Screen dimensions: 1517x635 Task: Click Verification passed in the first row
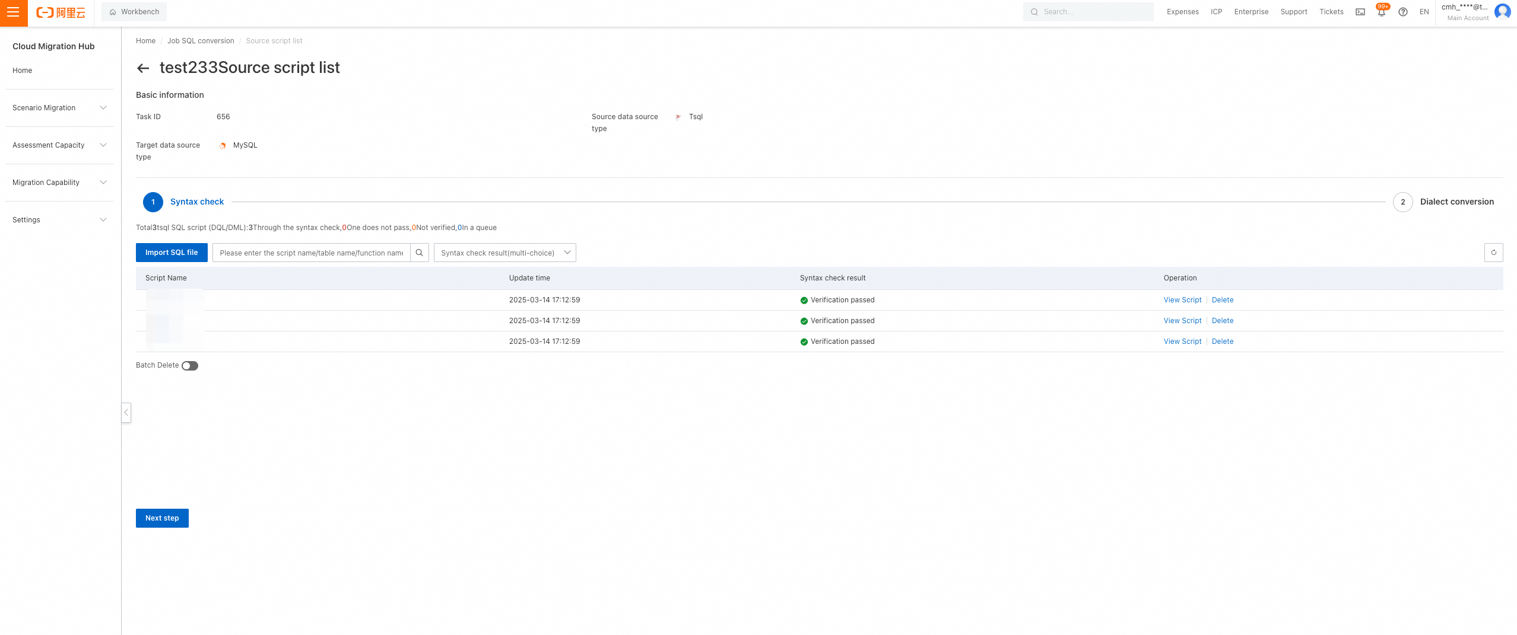(842, 300)
